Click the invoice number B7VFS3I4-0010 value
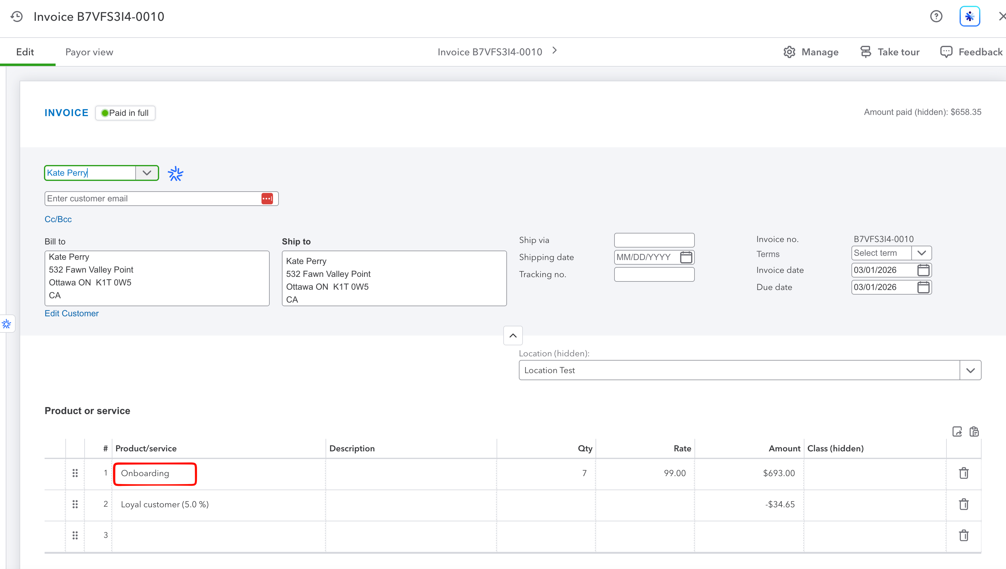 coord(884,239)
